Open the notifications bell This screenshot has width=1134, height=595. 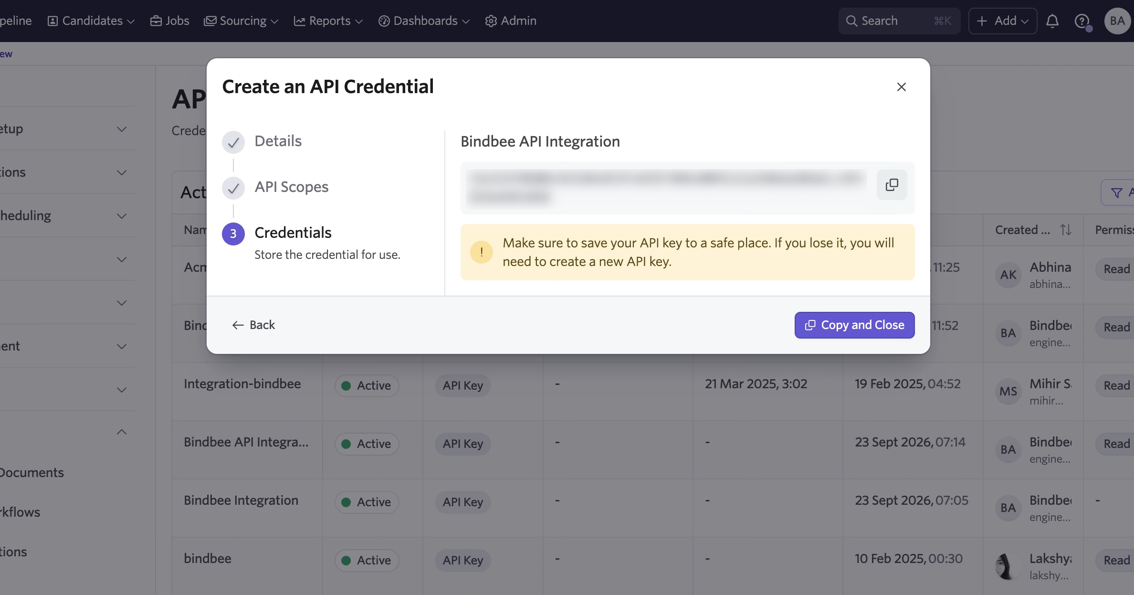click(x=1052, y=21)
